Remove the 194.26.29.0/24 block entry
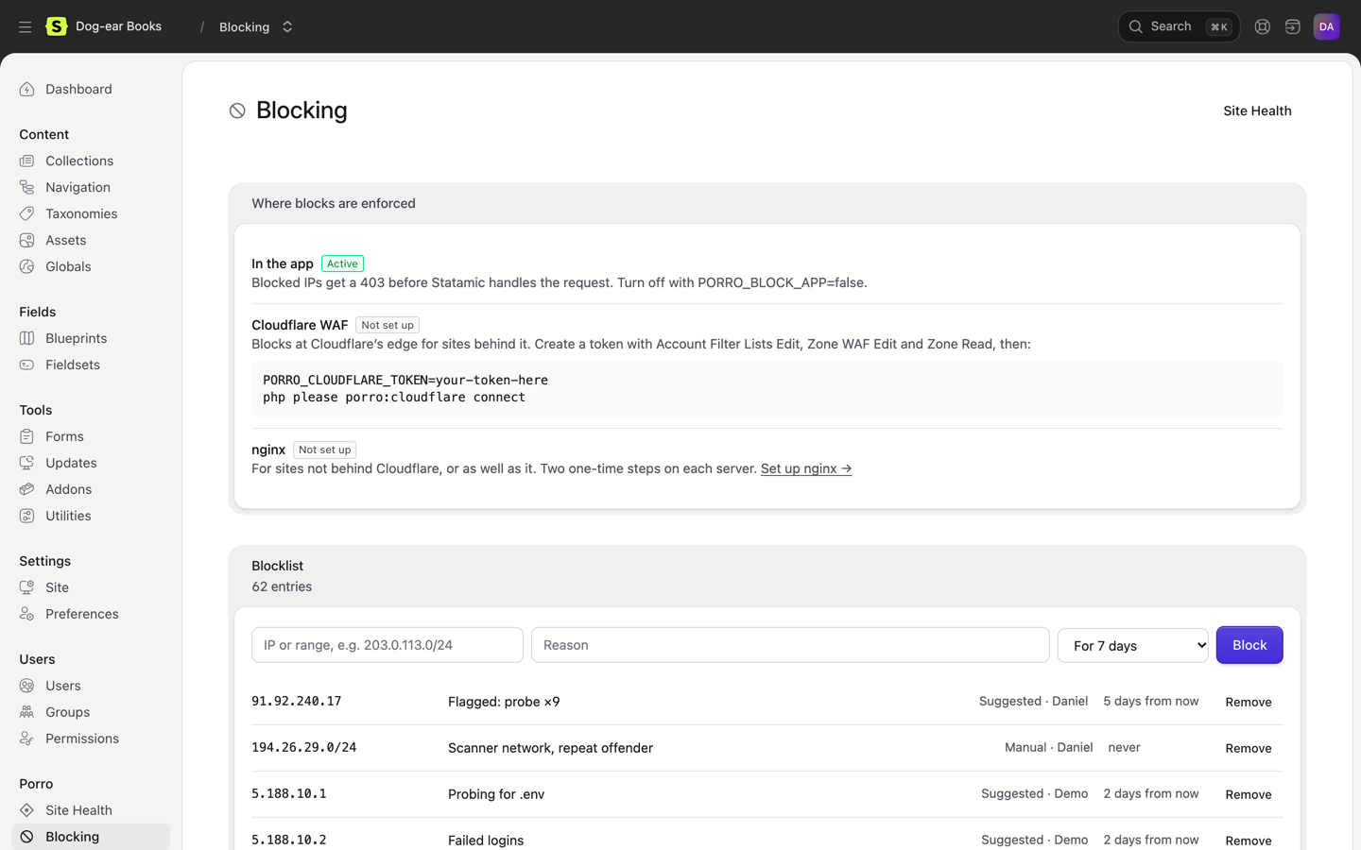The width and height of the screenshot is (1361, 850). (x=1248, y=749)
